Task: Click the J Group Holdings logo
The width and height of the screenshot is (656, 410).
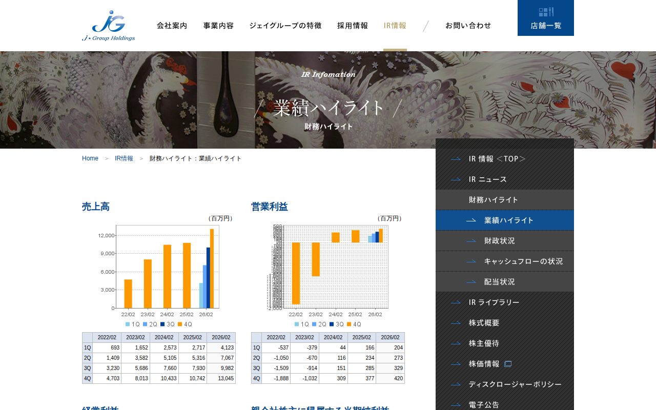Action: [x=109, y=26]
